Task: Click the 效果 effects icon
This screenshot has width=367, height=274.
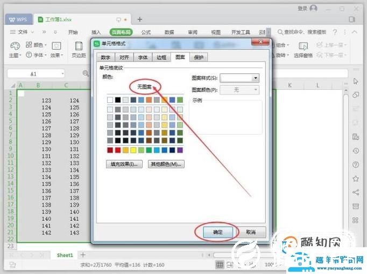Action: (x=57, y=46)
